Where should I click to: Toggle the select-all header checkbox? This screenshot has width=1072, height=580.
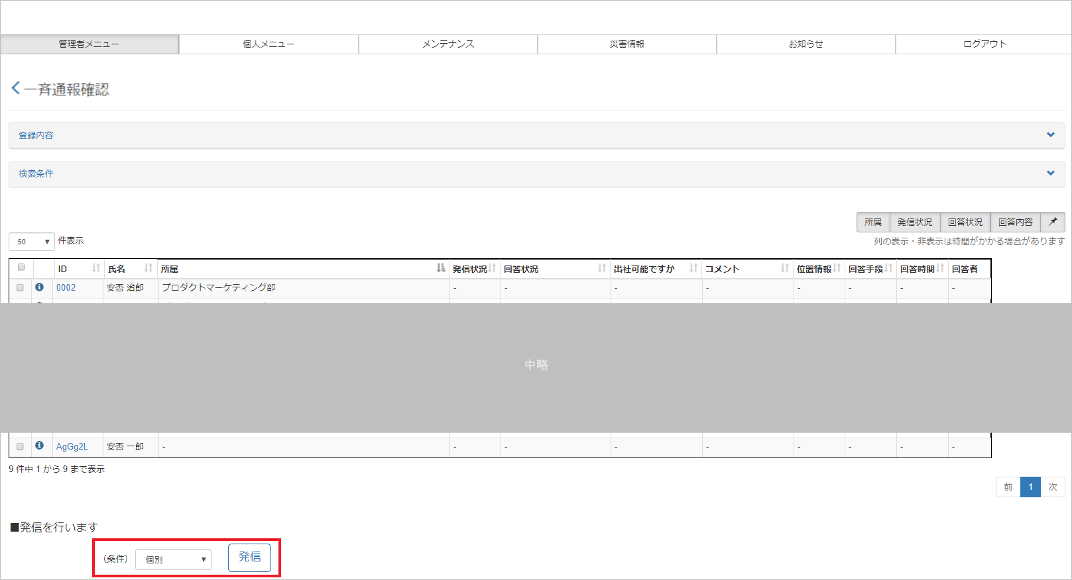[21, 267]
